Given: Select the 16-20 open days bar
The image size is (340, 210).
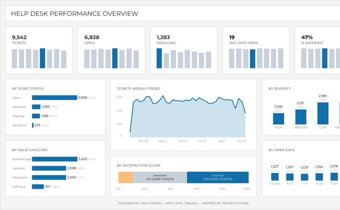Looking at the screenshot, I should (x=319, y=177).
